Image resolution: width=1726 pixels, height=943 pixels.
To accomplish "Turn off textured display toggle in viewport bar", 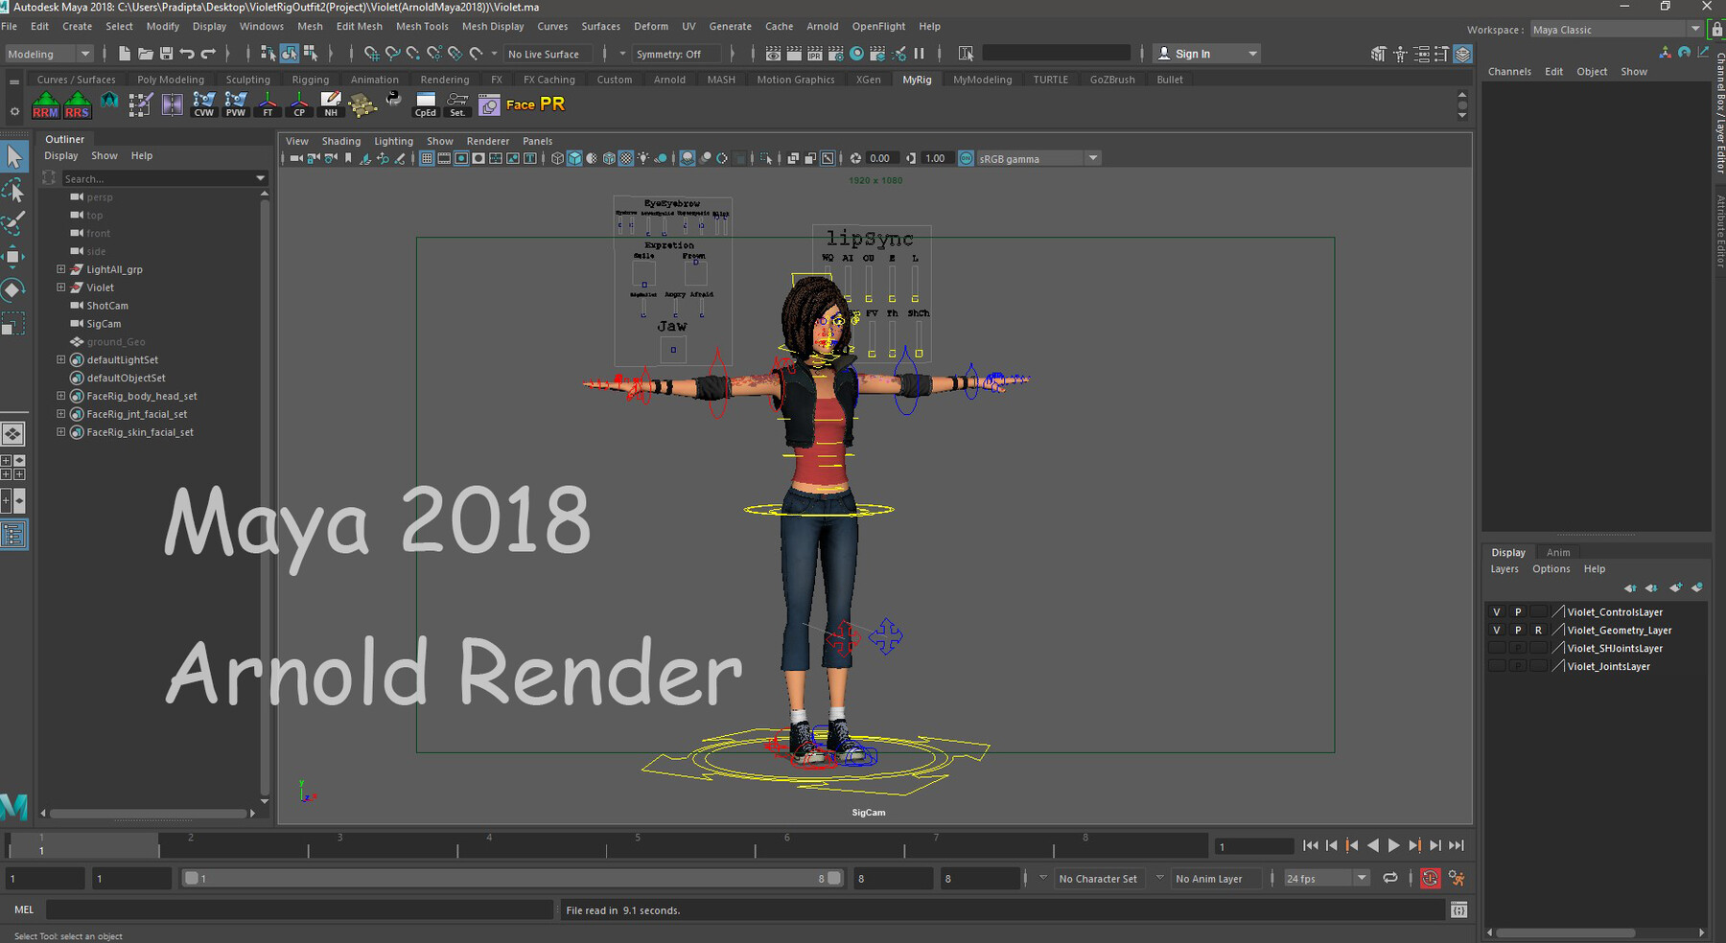I will pos(626,158).
